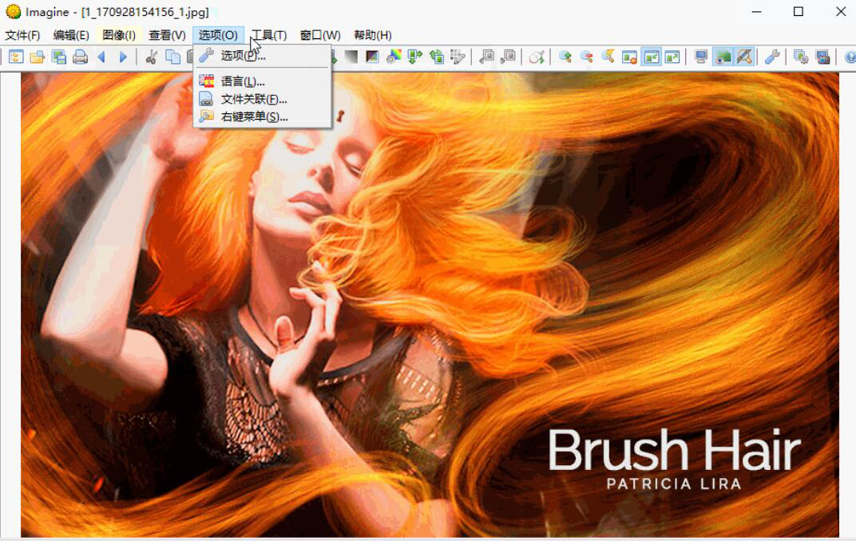The width and height of the screenshot is (856, 541).
Task: Click the Save As icon
Action: pos(58,57)
